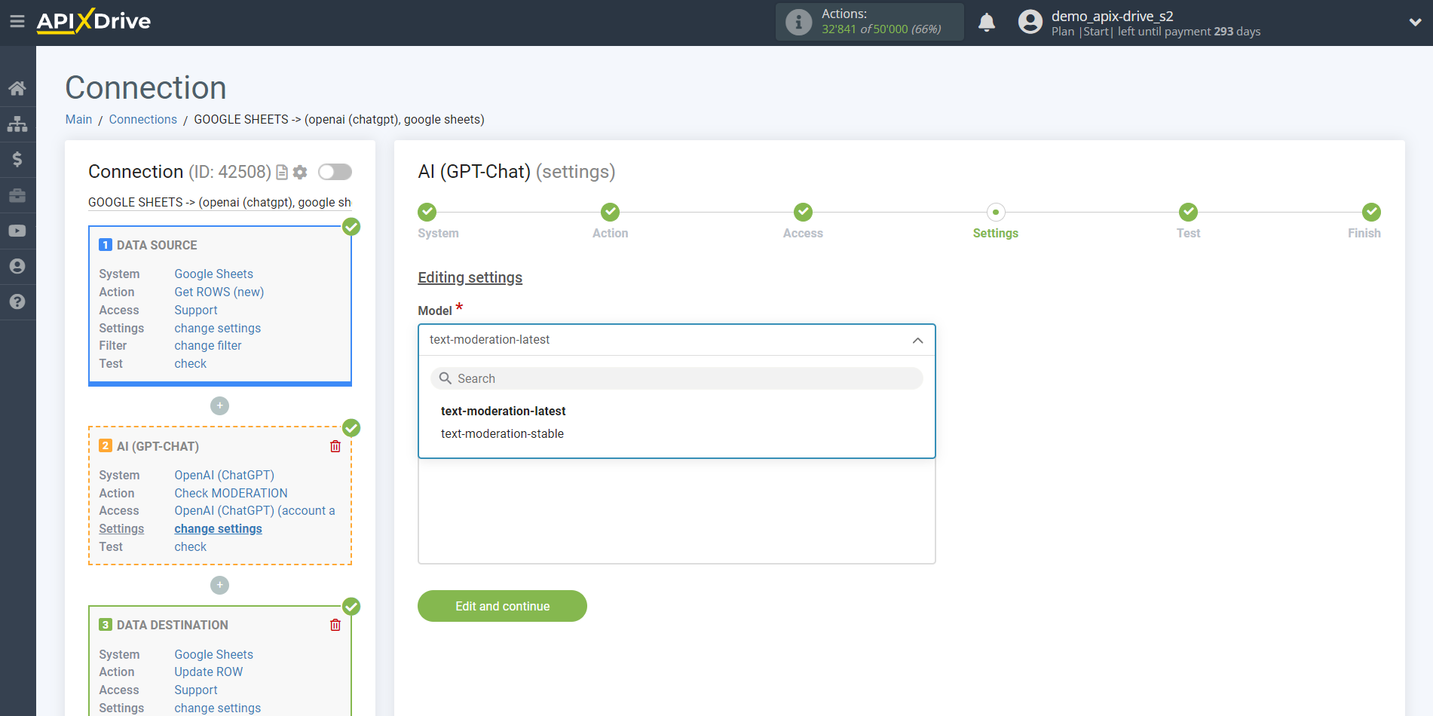Screen dimensions: 1433x716
Task: Click the Access step checkmark
Action: pyautogui.click(x=803, y=212)
